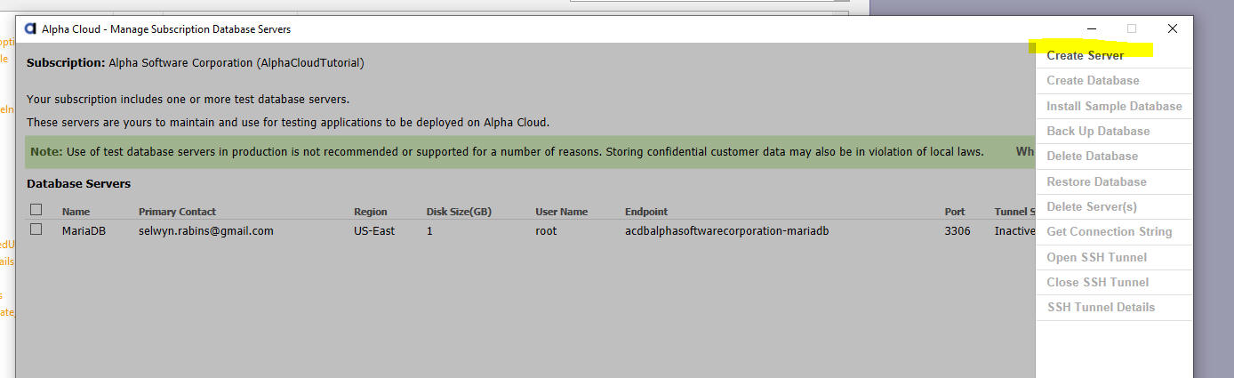This screenshot has width=1234, height=378.
Task: Click the Alpha Cloud app icon in title bar
Action: pos(30,29)
